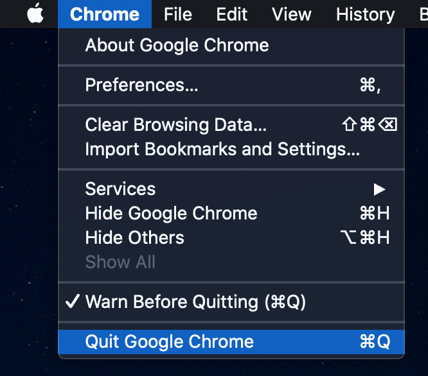Click the checkmark beside Warn Before Quitting

click(x=73, y=302)
